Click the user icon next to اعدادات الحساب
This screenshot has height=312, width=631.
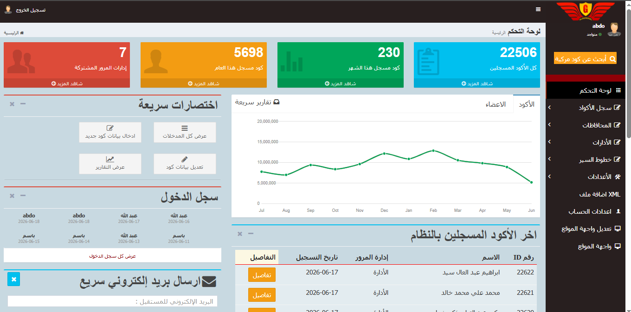[618, 211]
